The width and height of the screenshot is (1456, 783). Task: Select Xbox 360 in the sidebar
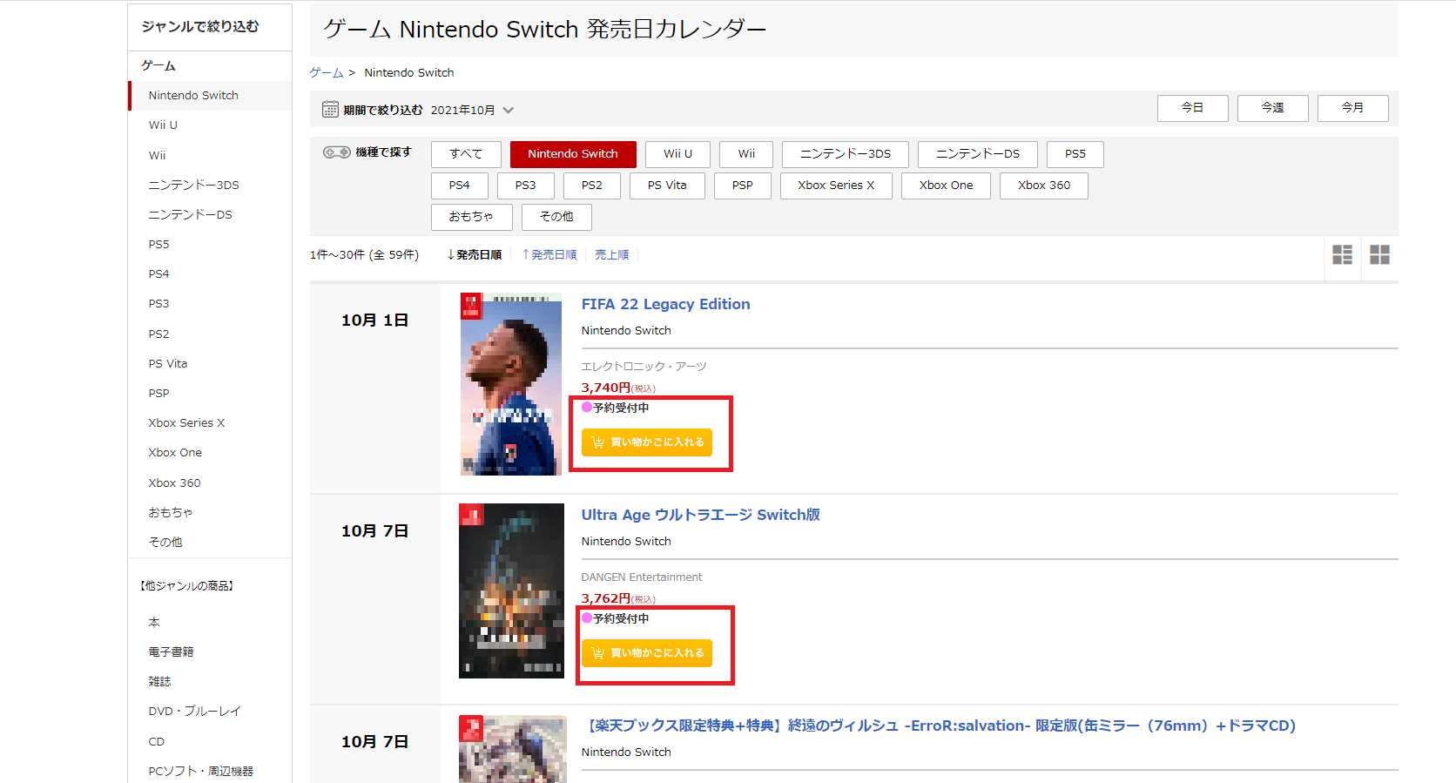(x=174, y=483)
